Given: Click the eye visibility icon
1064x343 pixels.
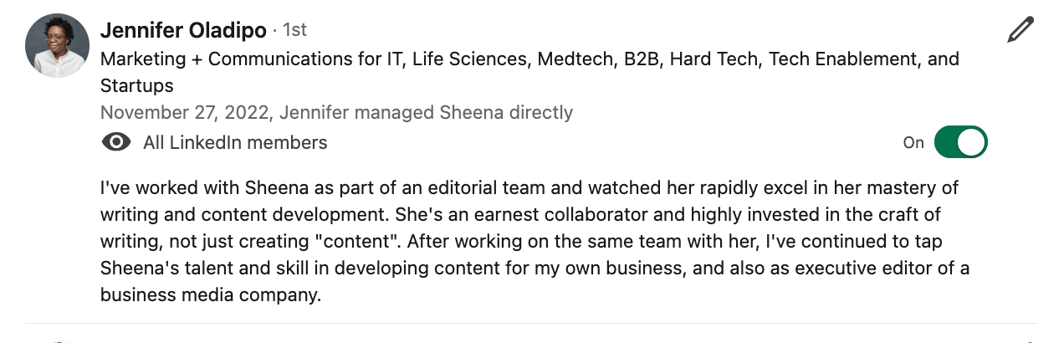Looking at the screenshot, I should click(x=116, y=142).
